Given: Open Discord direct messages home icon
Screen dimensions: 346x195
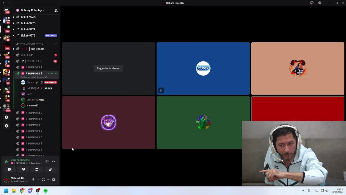Looking at the screenshot, I should click(6, 10).
